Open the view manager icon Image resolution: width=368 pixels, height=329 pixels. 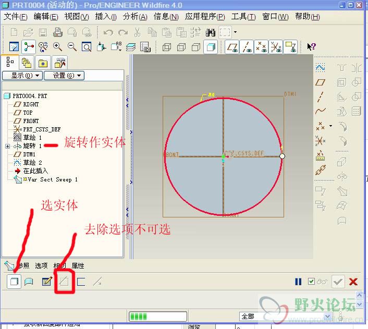pos(145,47)
